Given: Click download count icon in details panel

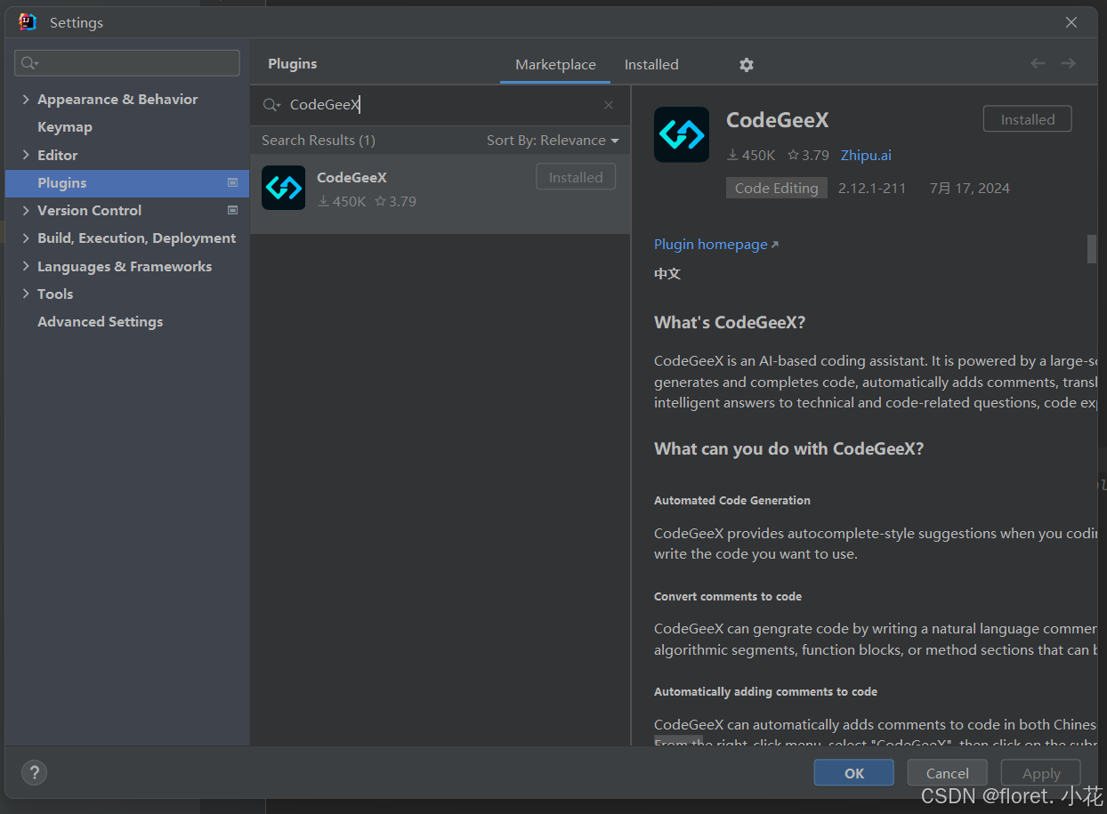Looking at the screenshot, I should [732, 155].
